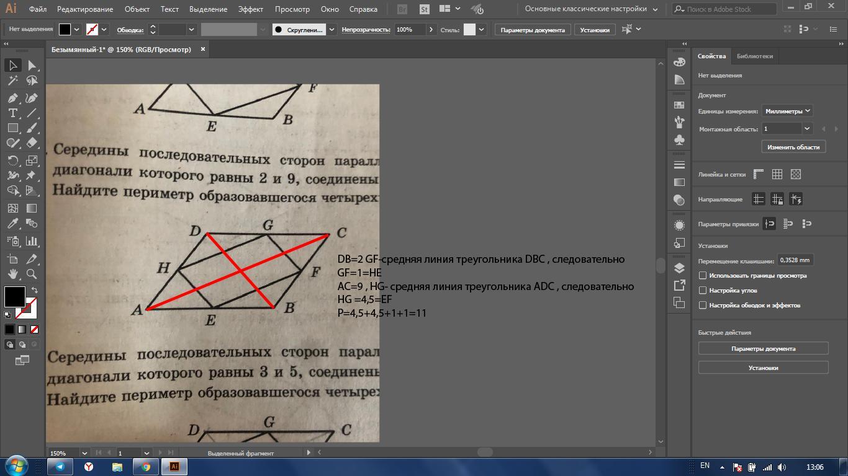Tick the 'Настройка углов' checkbox

click(x=703, y=290)
